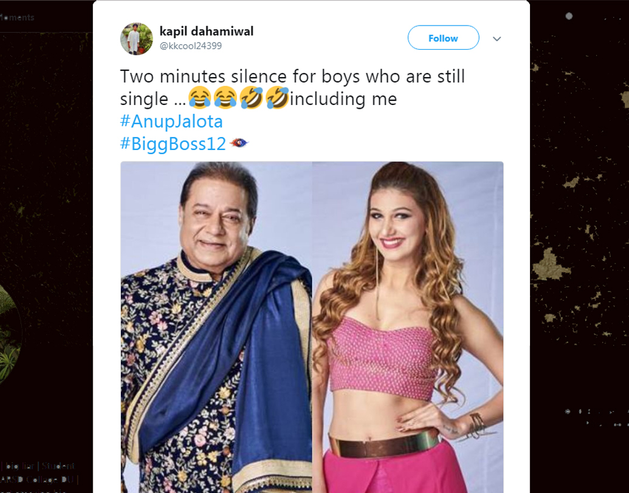Open the #AnupJalota hashtag

tap(172, 121)
